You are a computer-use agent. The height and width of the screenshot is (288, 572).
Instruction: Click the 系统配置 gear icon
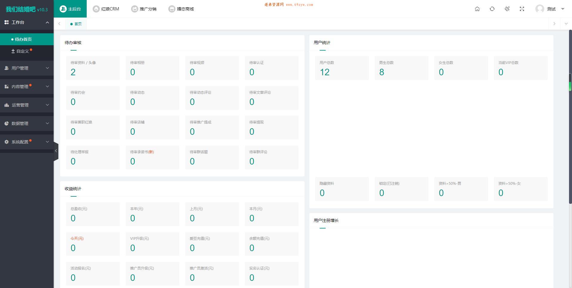pos(7,142)
